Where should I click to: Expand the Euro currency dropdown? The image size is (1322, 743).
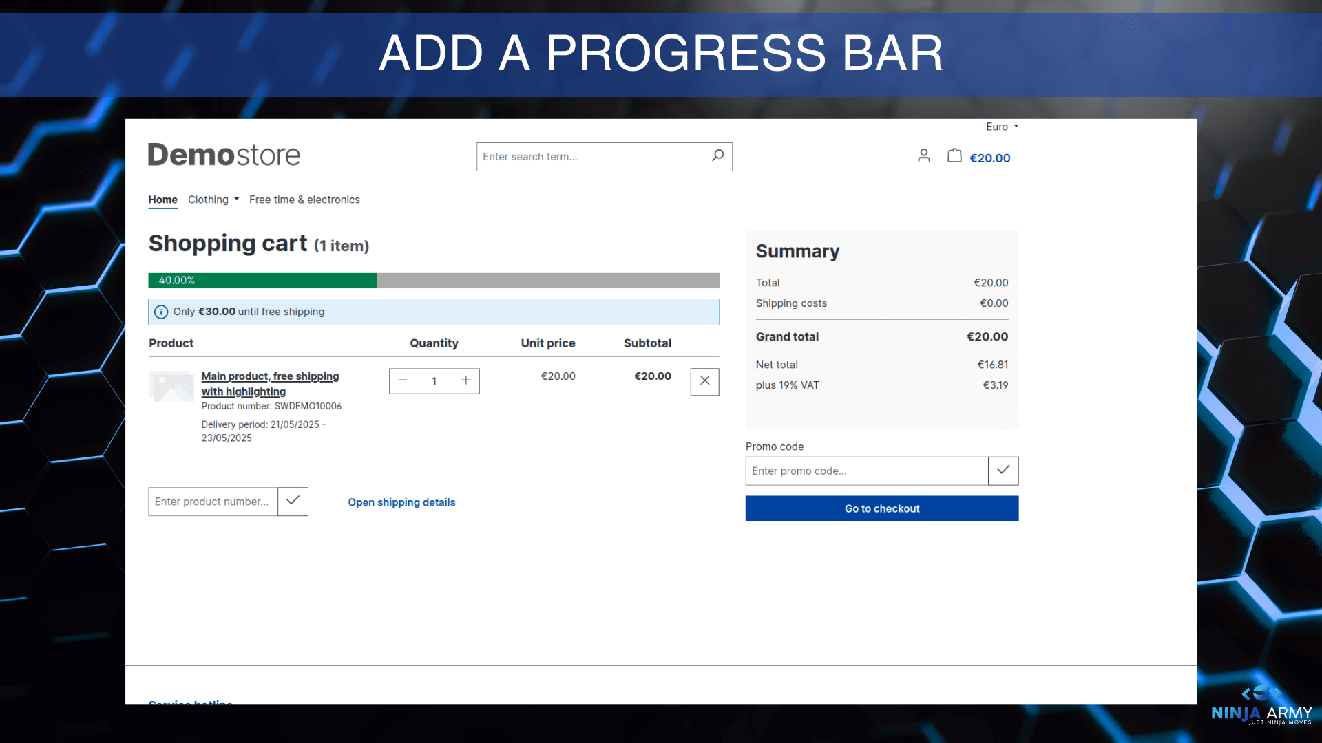(x=1002, y=127)
